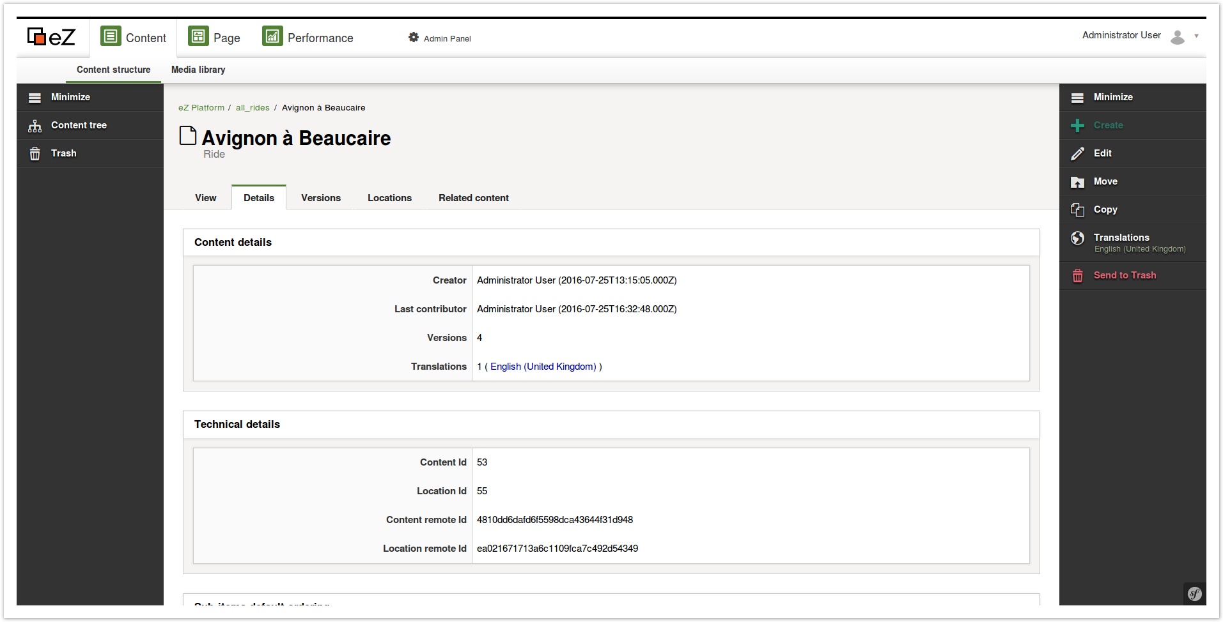Image resolution: width=1223 pixels, height=622 pixels.
Task: Click the eZ logo icon
Action: pos(51,37)
